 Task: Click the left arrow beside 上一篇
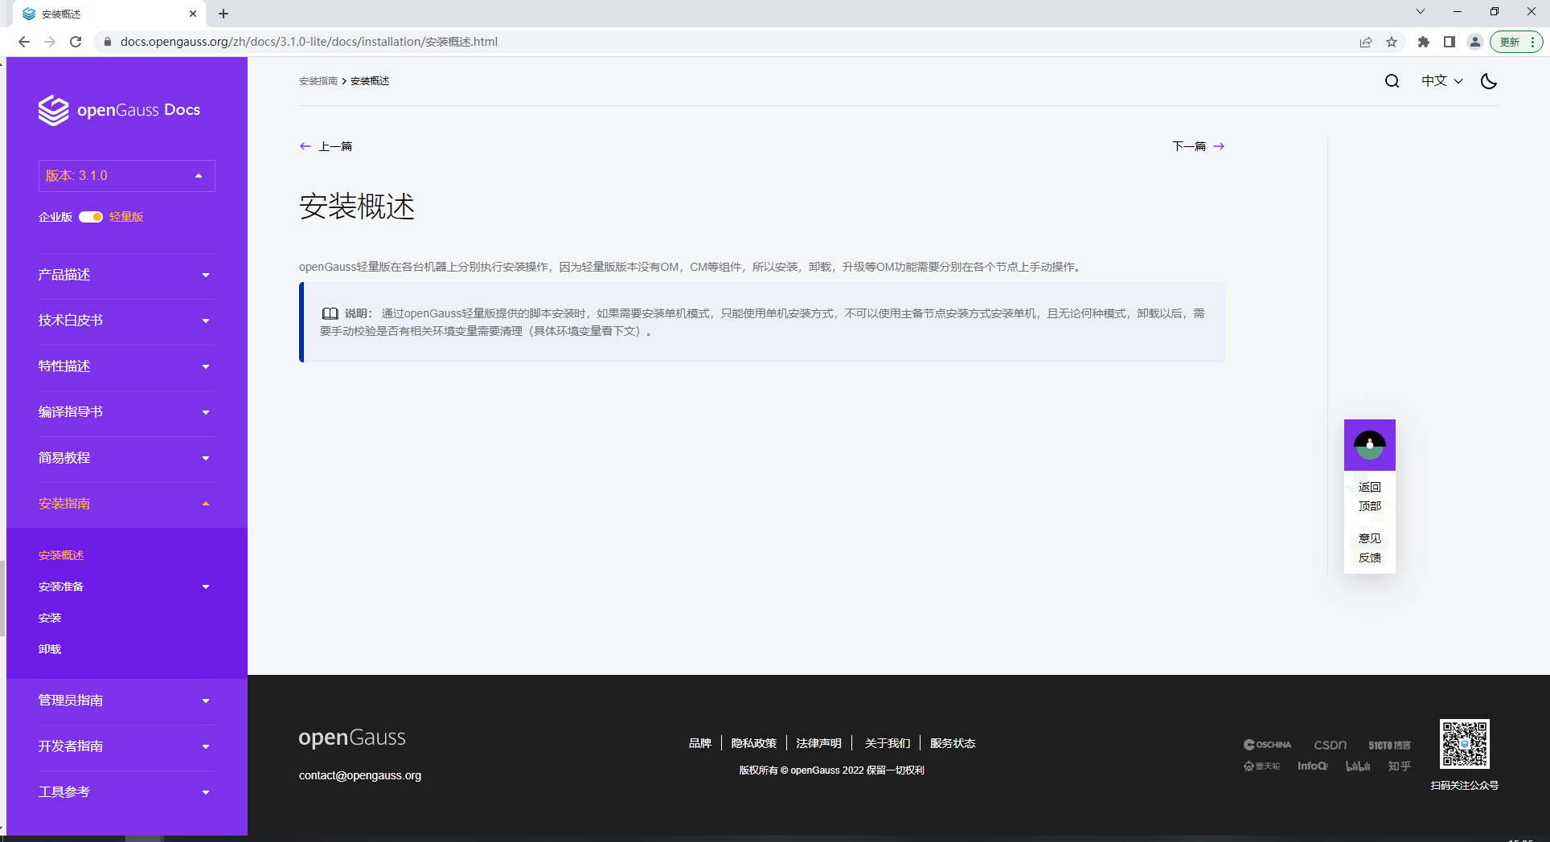(305, 146)
